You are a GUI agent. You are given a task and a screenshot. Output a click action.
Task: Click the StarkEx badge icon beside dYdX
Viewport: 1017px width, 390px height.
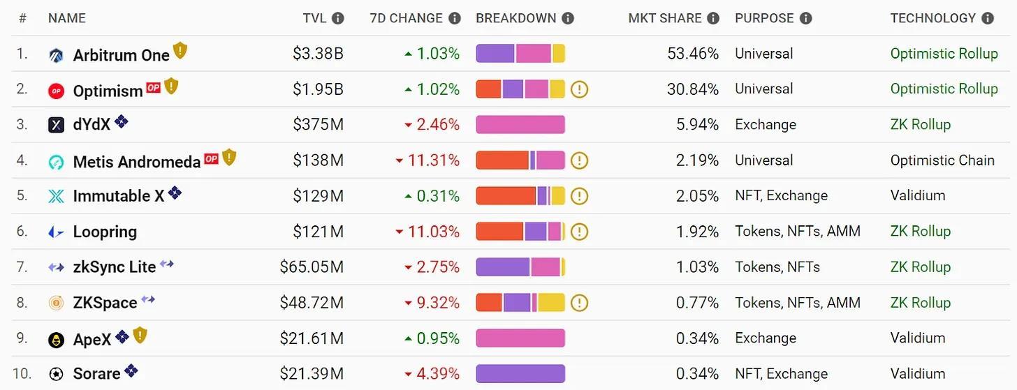pyautogui.click(x=122, y=122)
